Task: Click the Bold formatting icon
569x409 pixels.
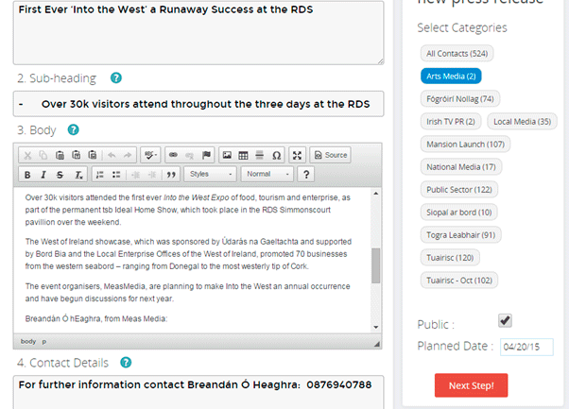Action: pos(27,175)
